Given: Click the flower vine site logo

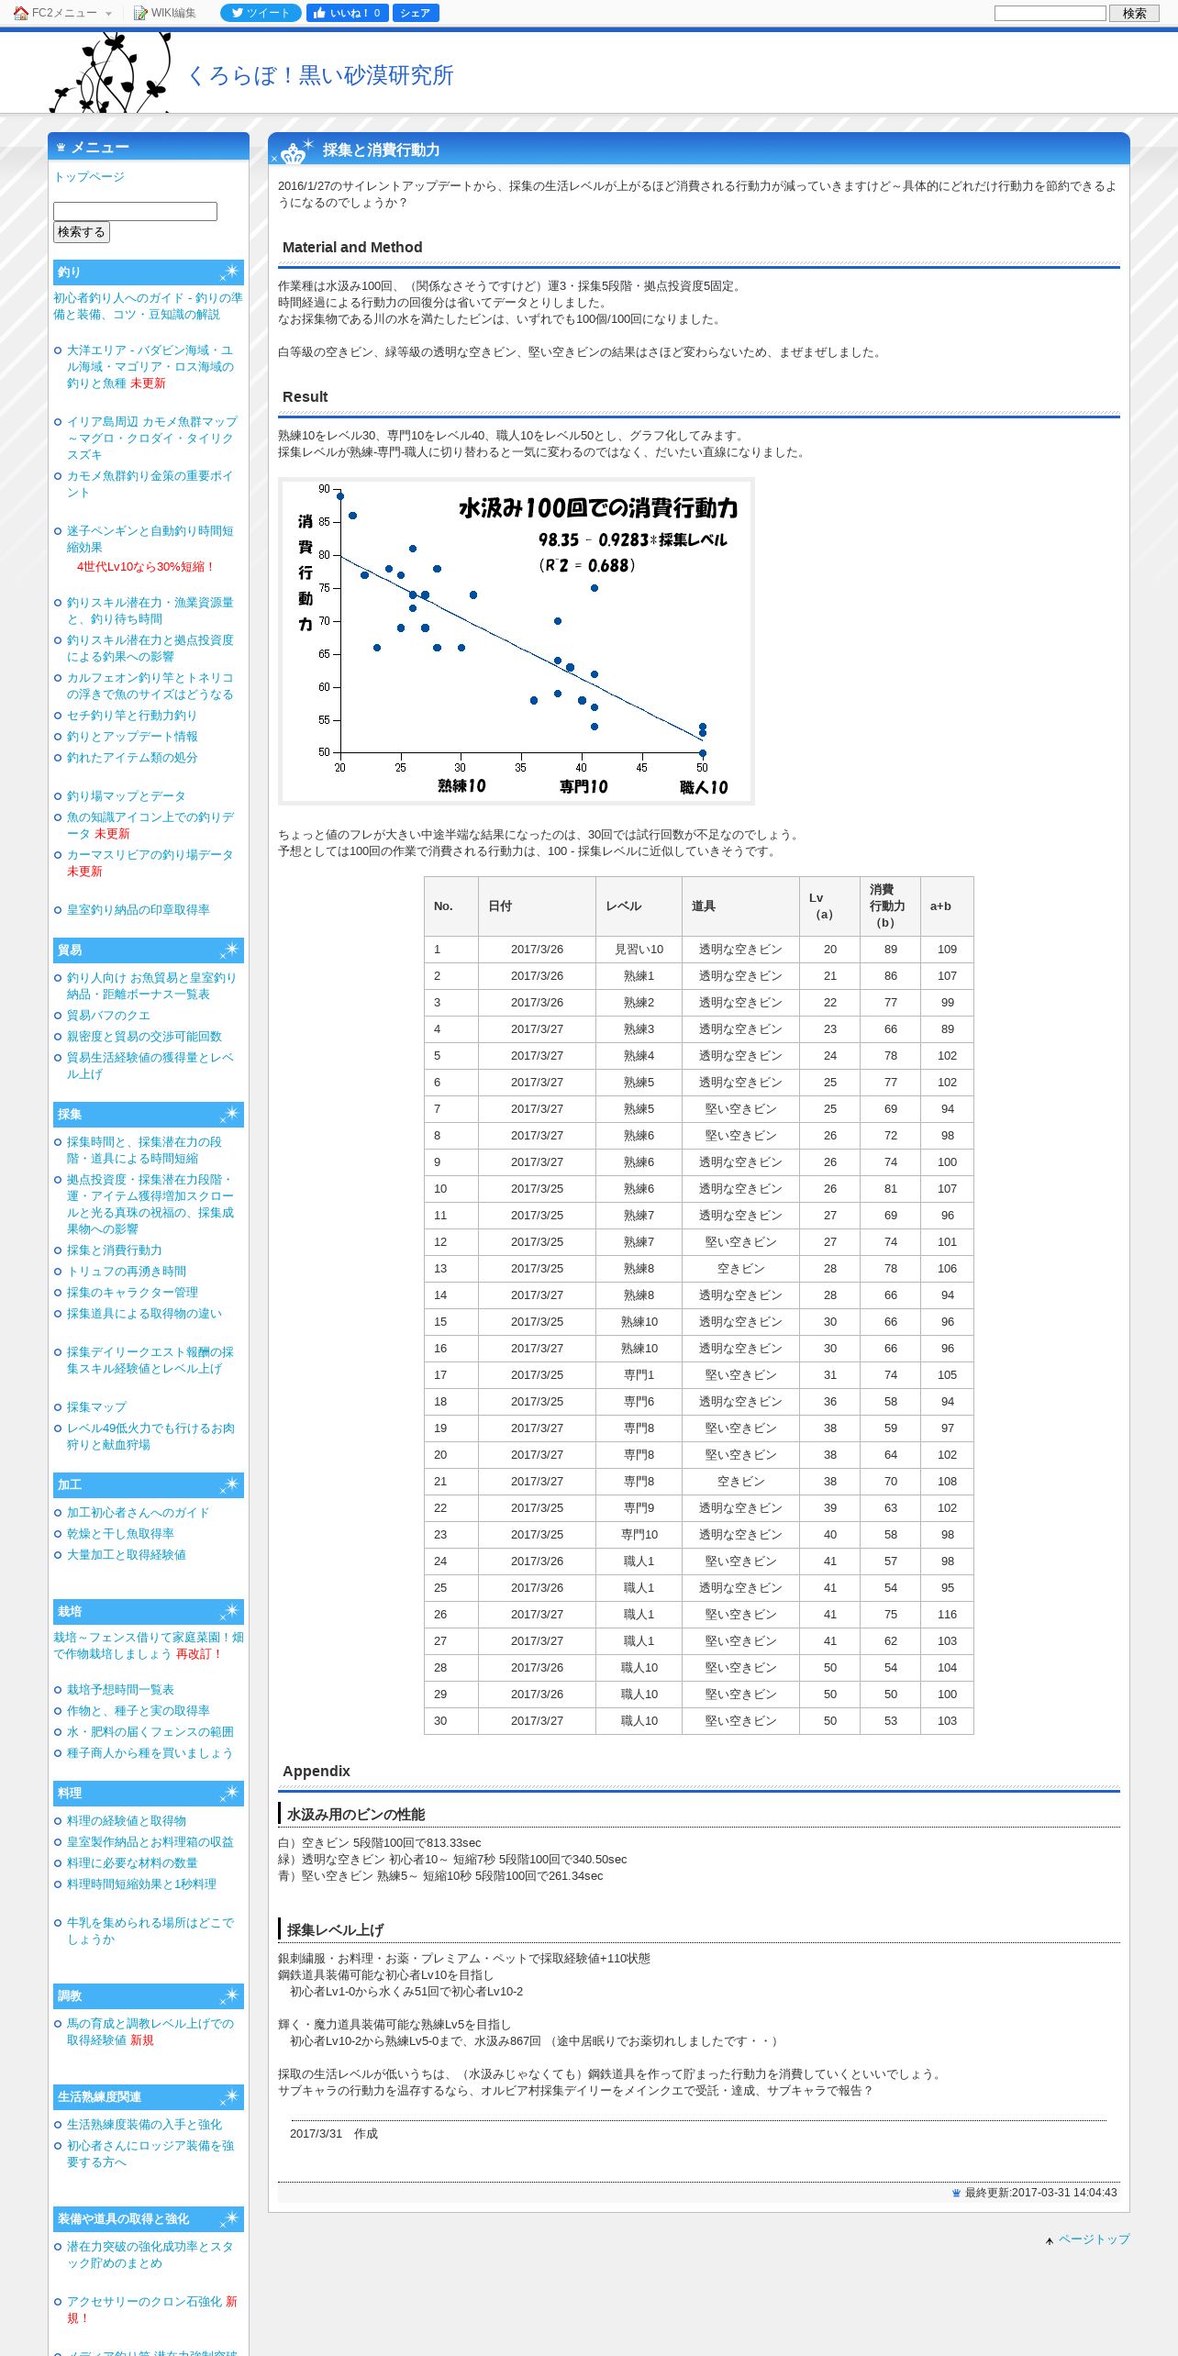Looking at the screenshot, I should [x=111, y=72].
